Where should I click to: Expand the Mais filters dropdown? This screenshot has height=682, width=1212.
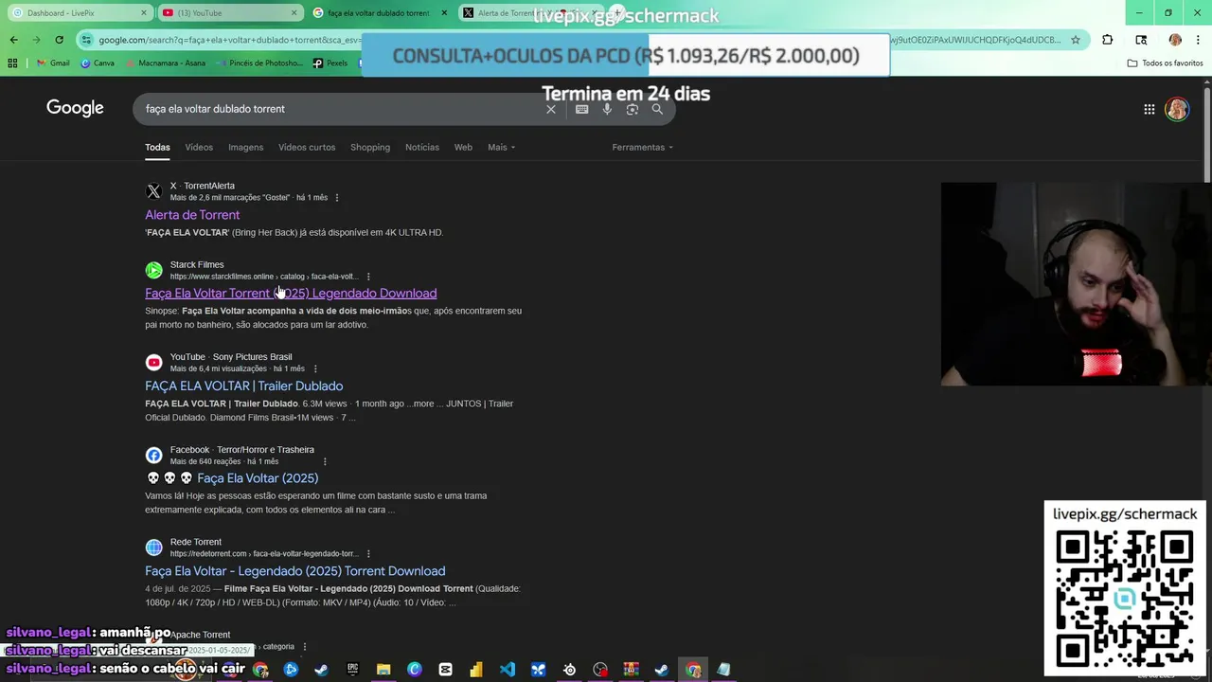click(x=501, y=147)
